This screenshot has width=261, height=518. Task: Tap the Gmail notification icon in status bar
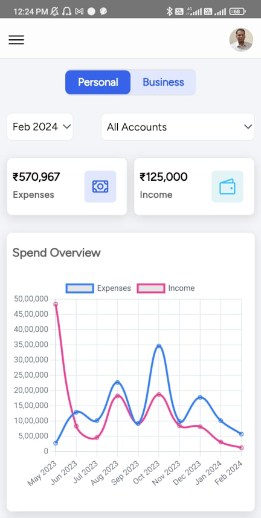[79, 11]
